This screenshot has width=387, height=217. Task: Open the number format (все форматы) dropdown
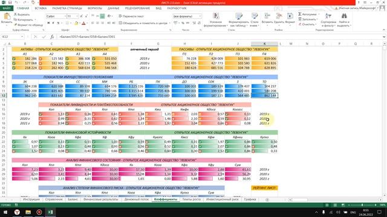pos(200,16)
